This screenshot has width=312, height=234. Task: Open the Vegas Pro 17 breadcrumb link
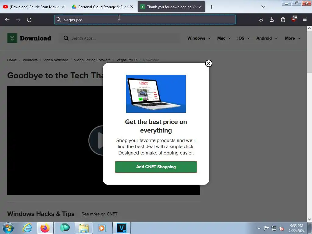pos(127,60)
